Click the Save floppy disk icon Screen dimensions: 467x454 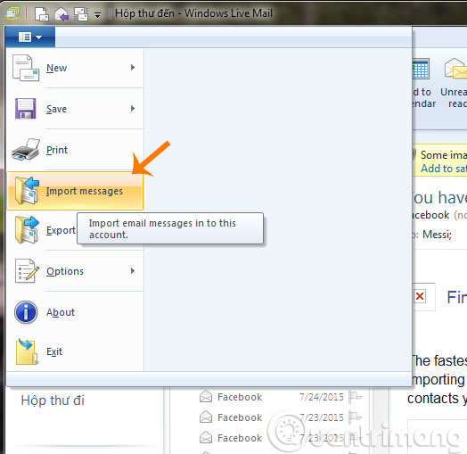pyautogui.click(x=25, y=109)
